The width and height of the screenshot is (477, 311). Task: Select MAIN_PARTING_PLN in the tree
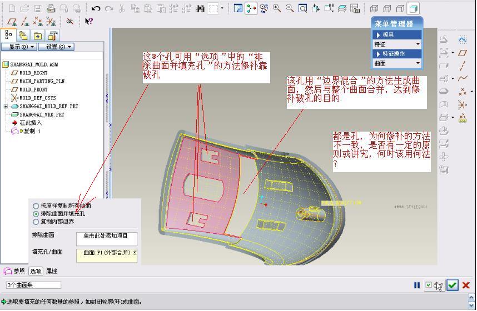pos(42,81)
